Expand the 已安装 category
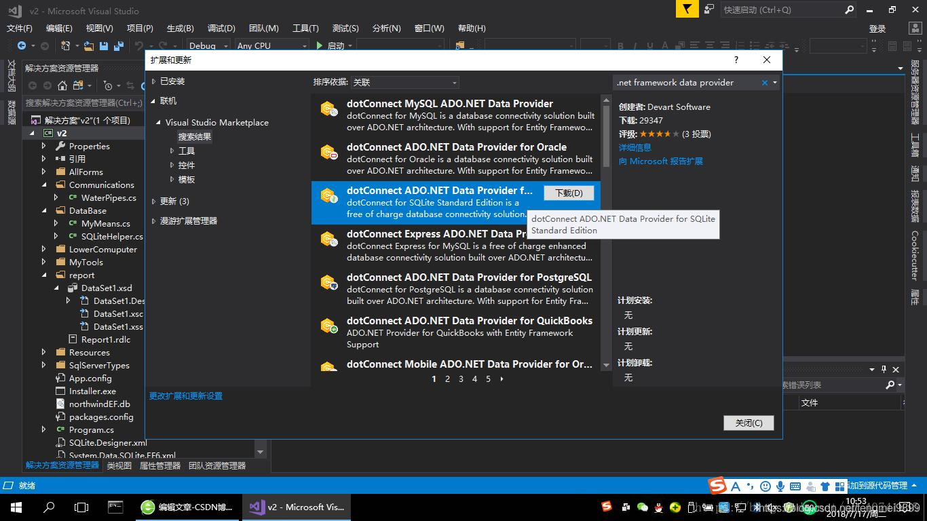 153,81
